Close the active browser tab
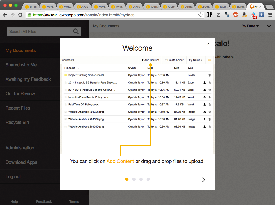The image size is (275, 205). point(260,7)
